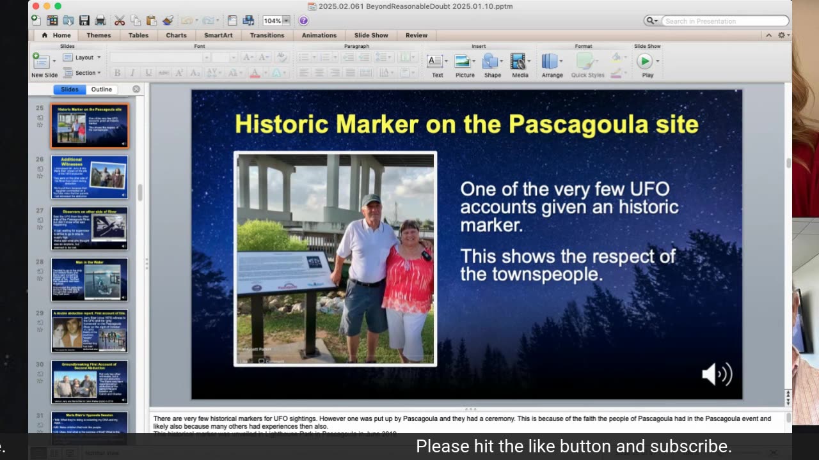Open the Review tab

(x=416, y=35)
